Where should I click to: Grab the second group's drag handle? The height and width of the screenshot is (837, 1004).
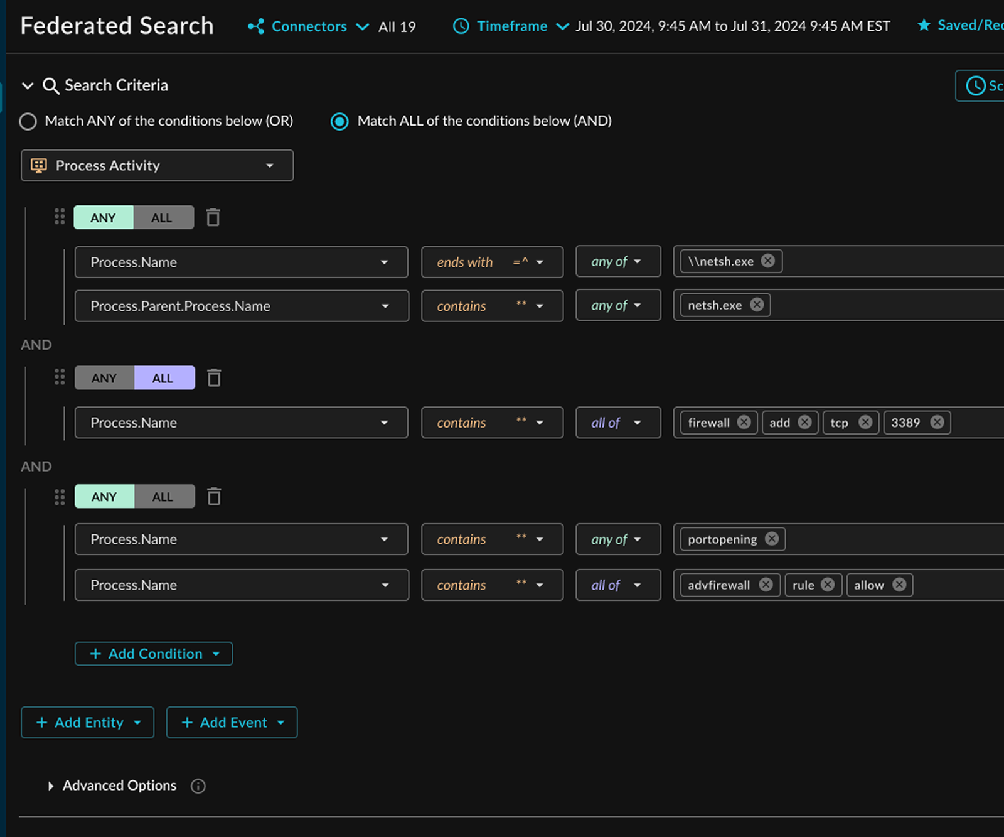pos(60,377)
